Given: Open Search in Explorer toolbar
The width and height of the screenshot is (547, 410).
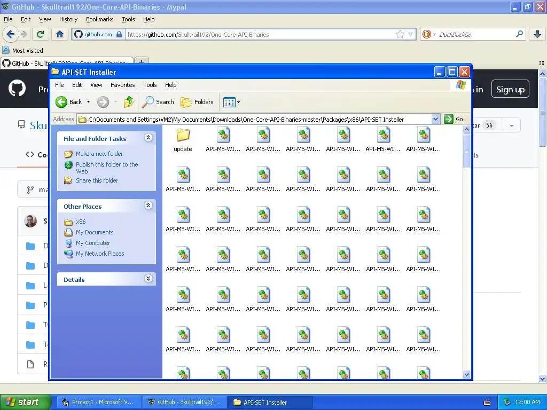Looking at the screenshot, I should [x=158, y=102].
